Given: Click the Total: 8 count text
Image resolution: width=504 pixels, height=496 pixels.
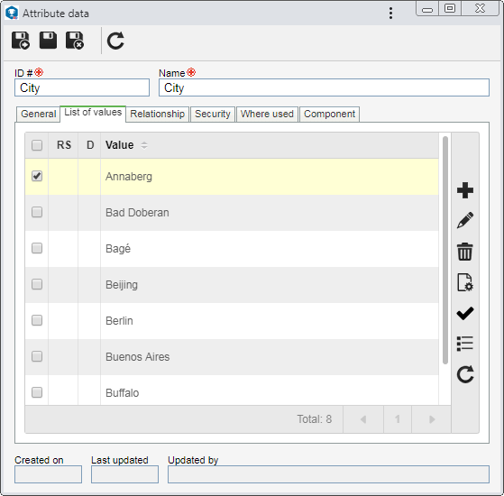Looking at the screenshot, I should [x=314, y=419].
